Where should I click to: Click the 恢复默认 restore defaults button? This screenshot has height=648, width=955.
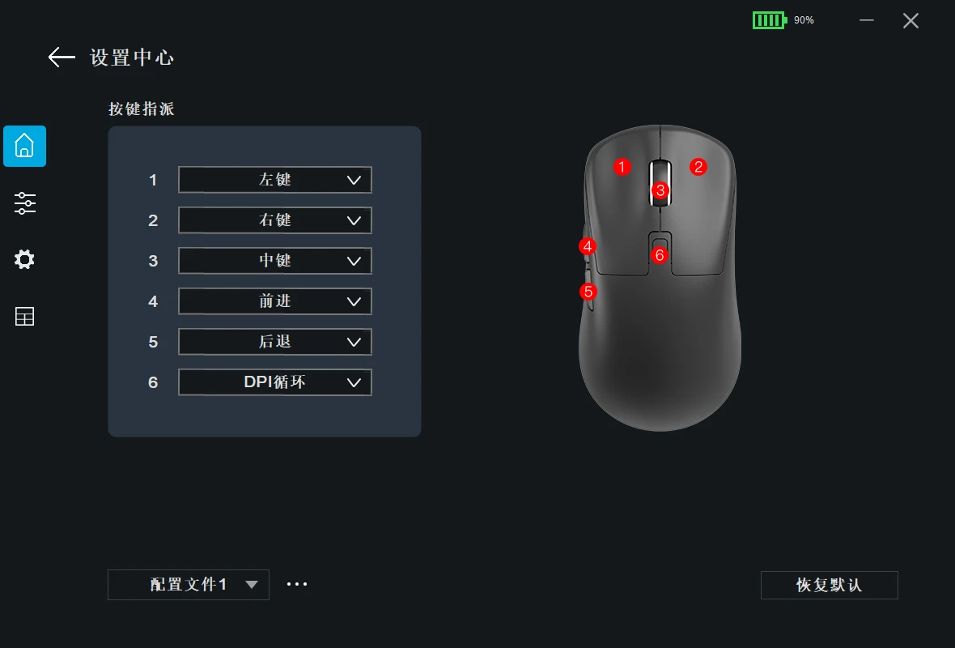829,585
